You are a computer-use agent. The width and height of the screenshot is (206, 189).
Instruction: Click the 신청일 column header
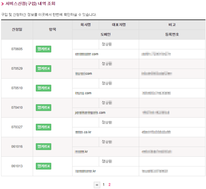[x=17, y=30]
